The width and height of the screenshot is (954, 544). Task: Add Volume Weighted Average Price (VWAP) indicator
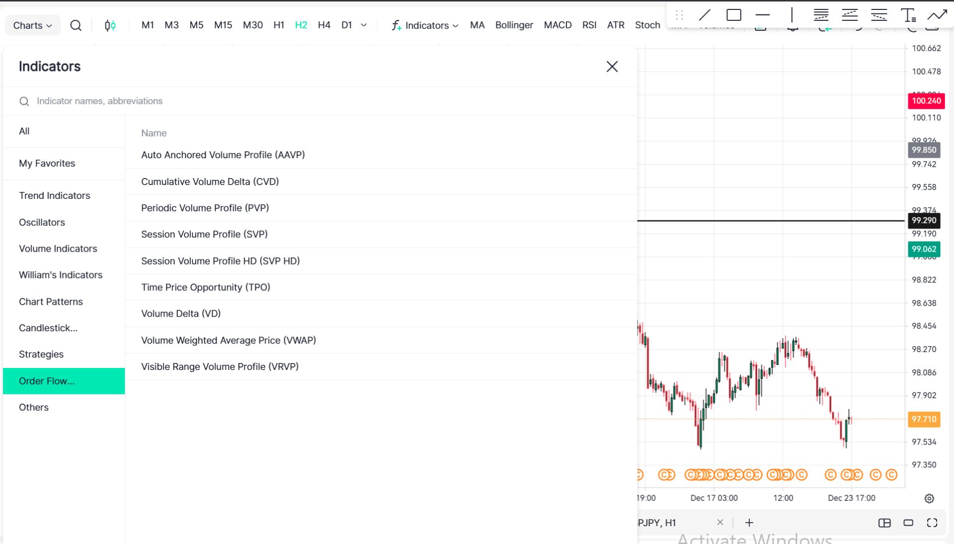click(229, 340)
